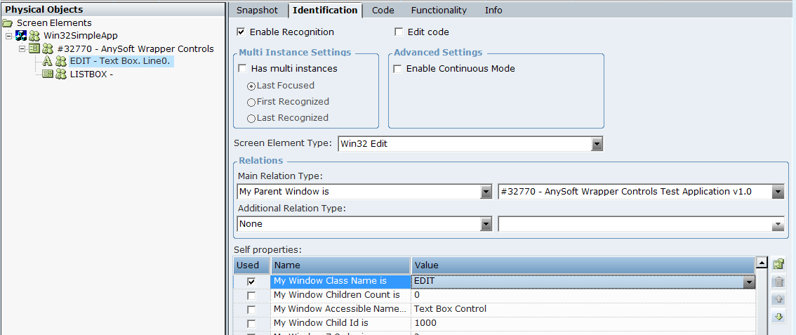Click the Win32SimpleApp application icon in tree
The width and height of the screenshot is (796, 335).
coord(21,36)
